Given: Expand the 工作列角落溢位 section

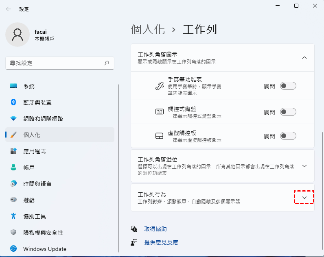Looking at the screenshot, I should pos(304,166).
